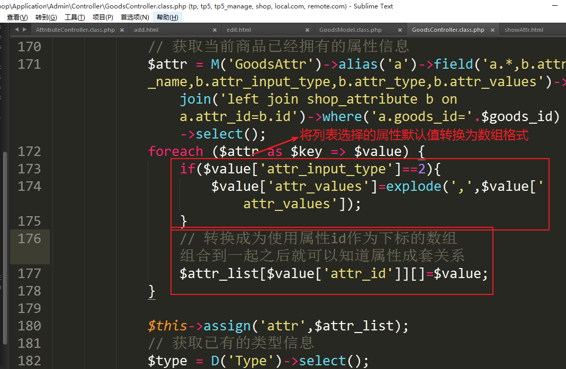
Task: Open the 帮助(H) menu
Action: pyautogui.click(x=167, y=17)
